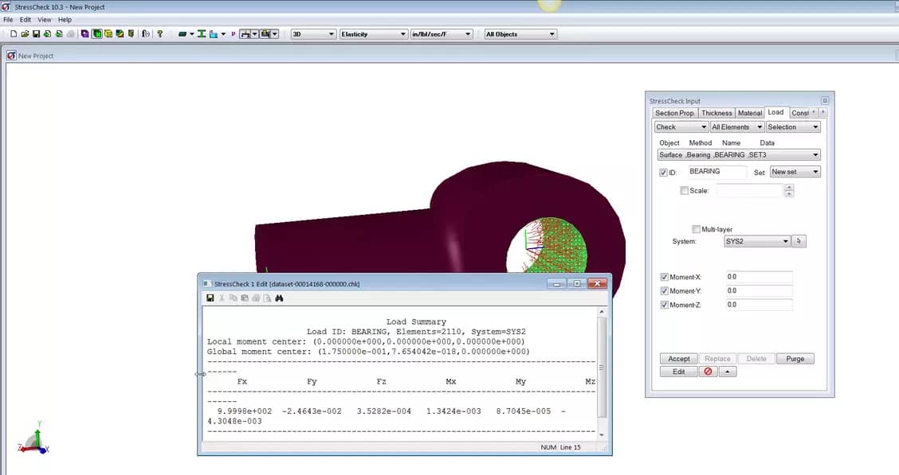Click the Copy icon in the Edit window
The width and height of the screenshot is (899, 475).
tap(231, 298)
